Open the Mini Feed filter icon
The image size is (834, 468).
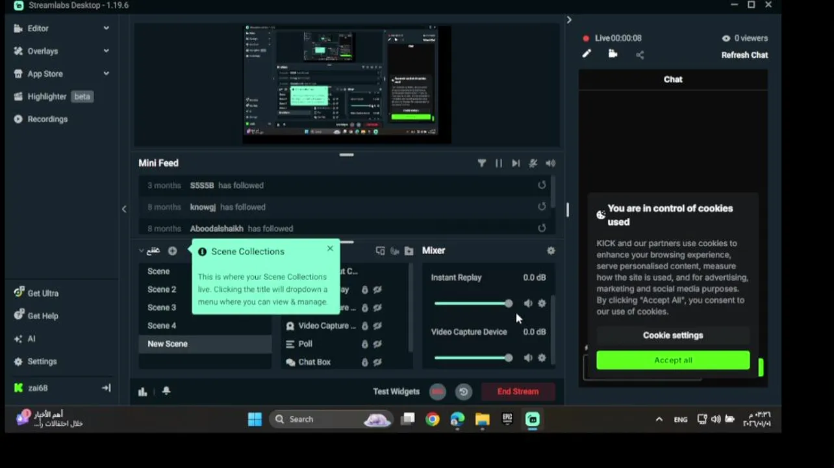(482, 163)
